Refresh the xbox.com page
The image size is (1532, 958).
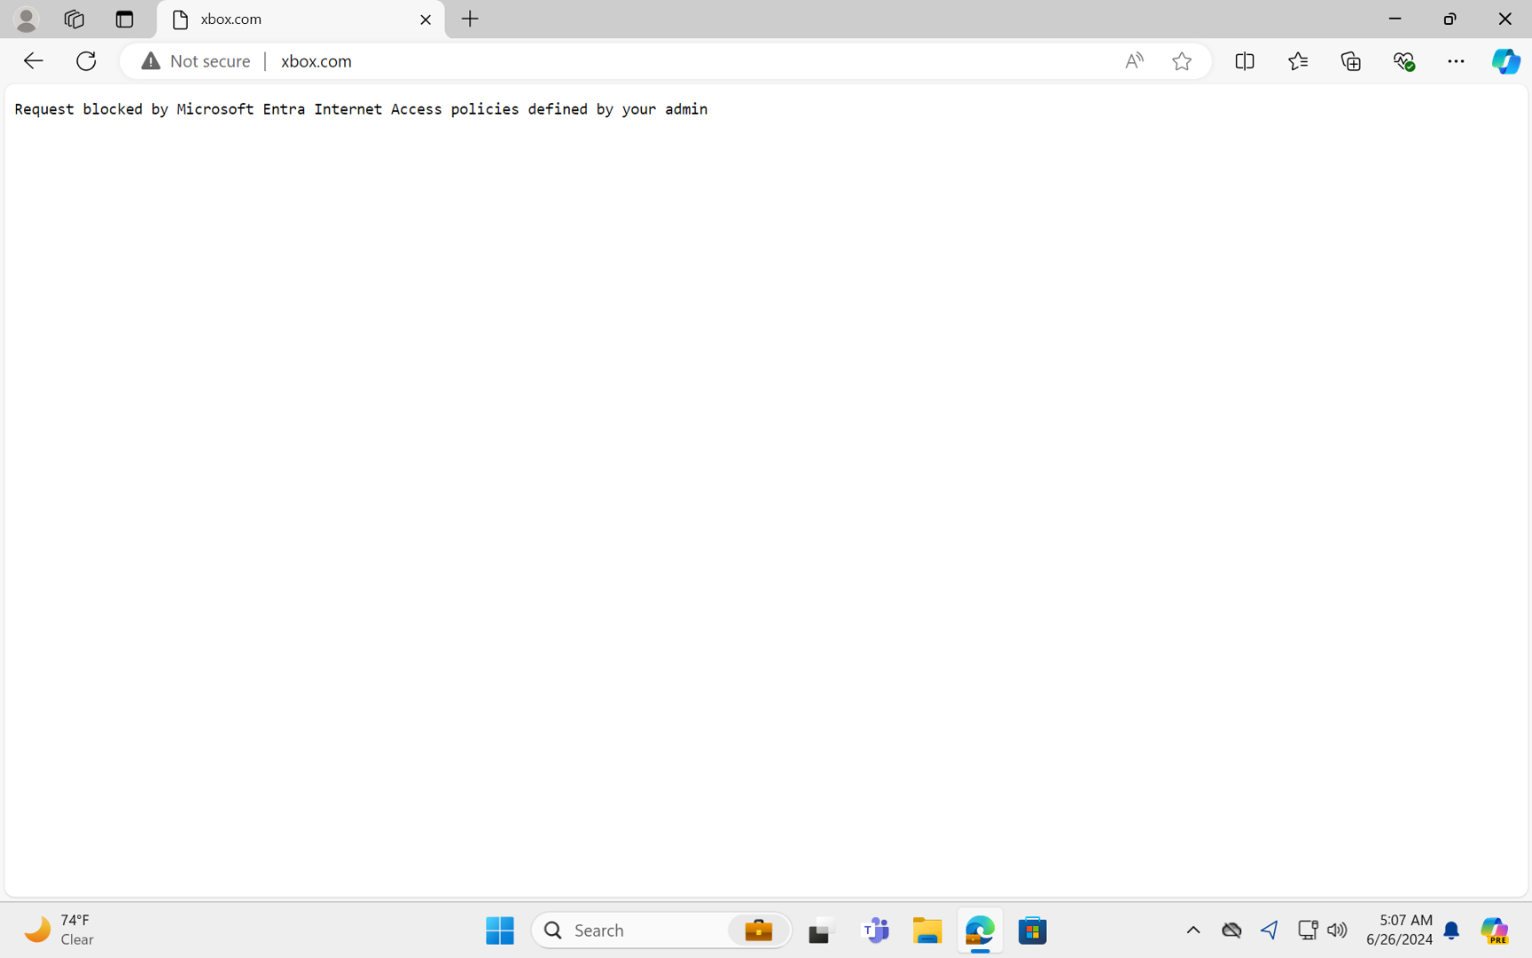click(x=86, y=61)
